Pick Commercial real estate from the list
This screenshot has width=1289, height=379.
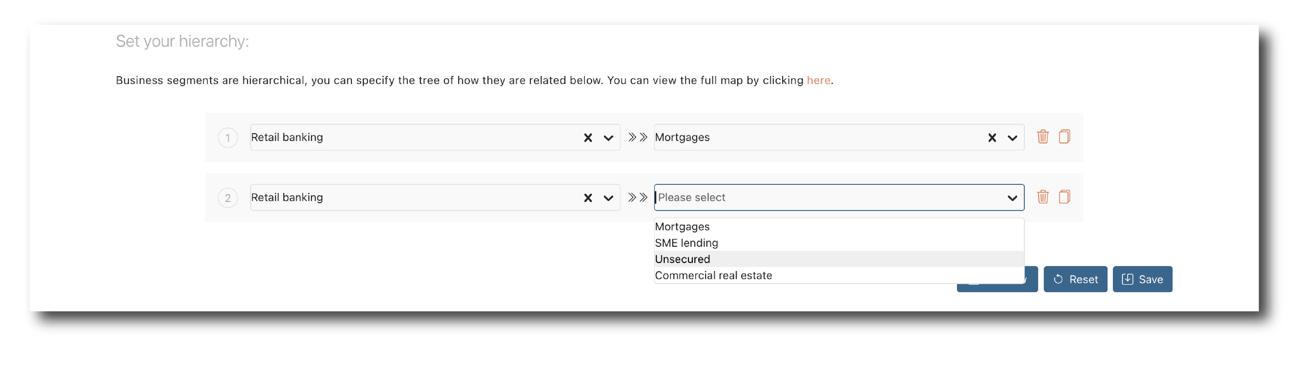tap(713, 275)
